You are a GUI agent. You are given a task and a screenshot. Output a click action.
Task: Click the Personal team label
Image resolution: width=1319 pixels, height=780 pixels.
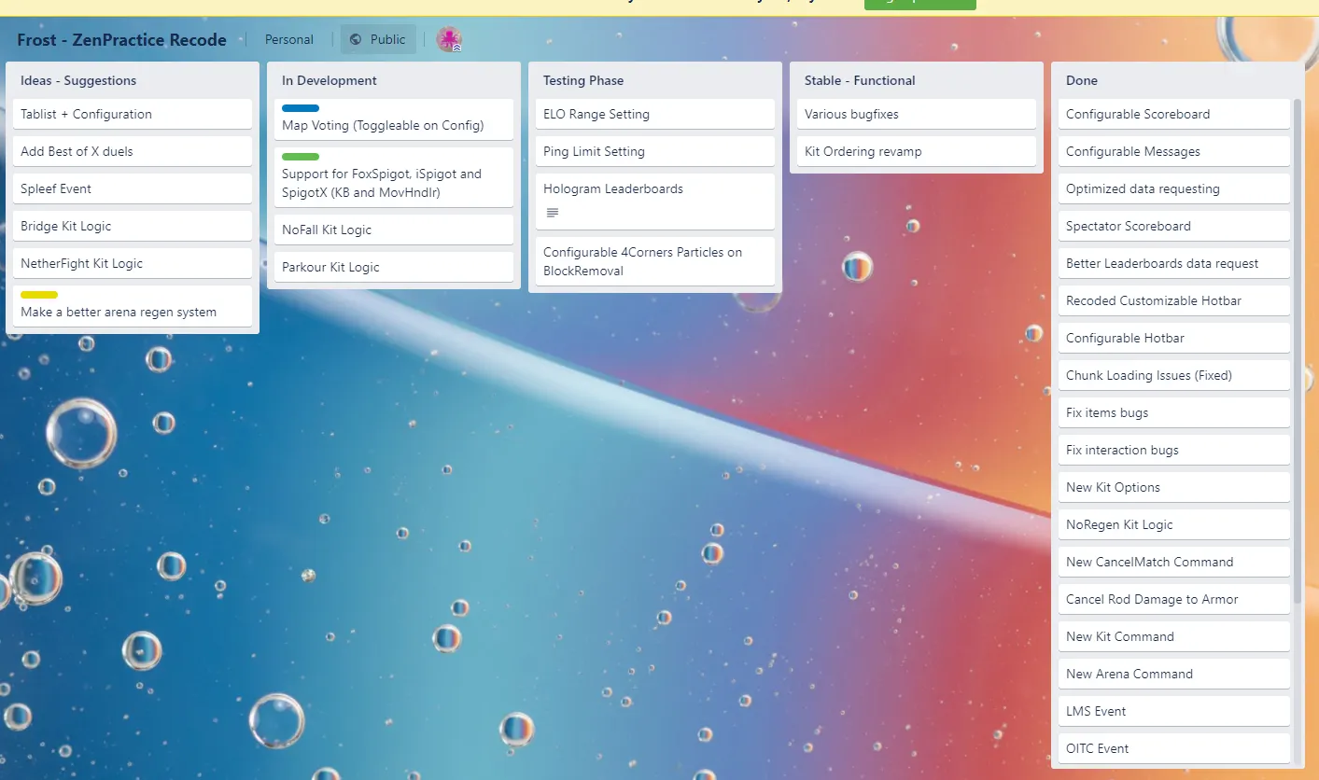click(x=288, y=39)
